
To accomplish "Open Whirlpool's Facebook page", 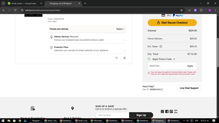I will pos(167,111).
